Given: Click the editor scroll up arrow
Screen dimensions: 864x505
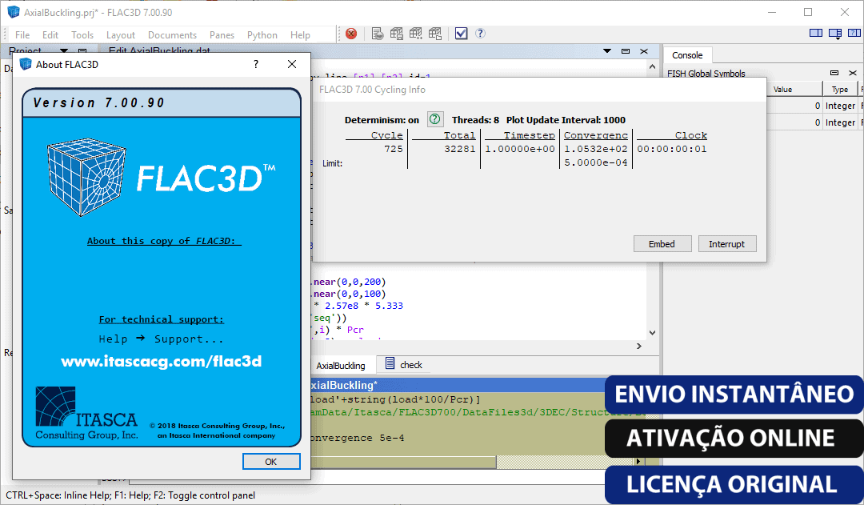Looking at the screenshot, I should coord(653,66).
